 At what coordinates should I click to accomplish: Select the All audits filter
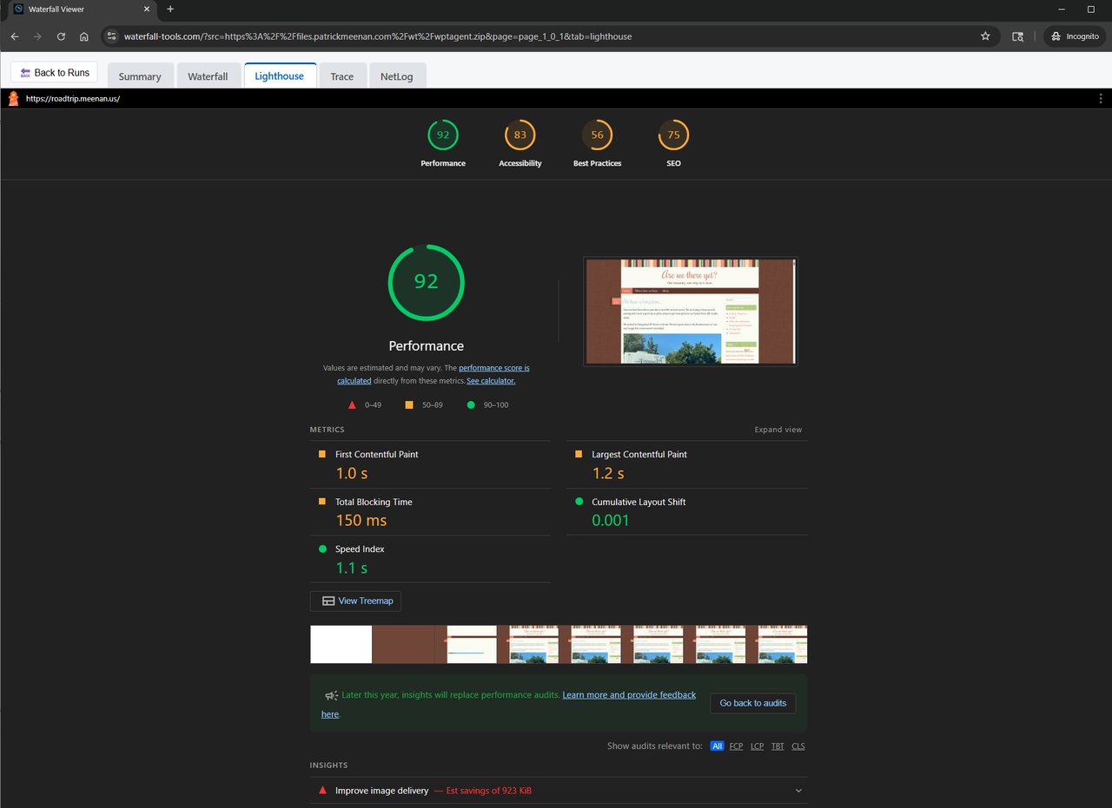pyautogui.click(x=717, y=746)
